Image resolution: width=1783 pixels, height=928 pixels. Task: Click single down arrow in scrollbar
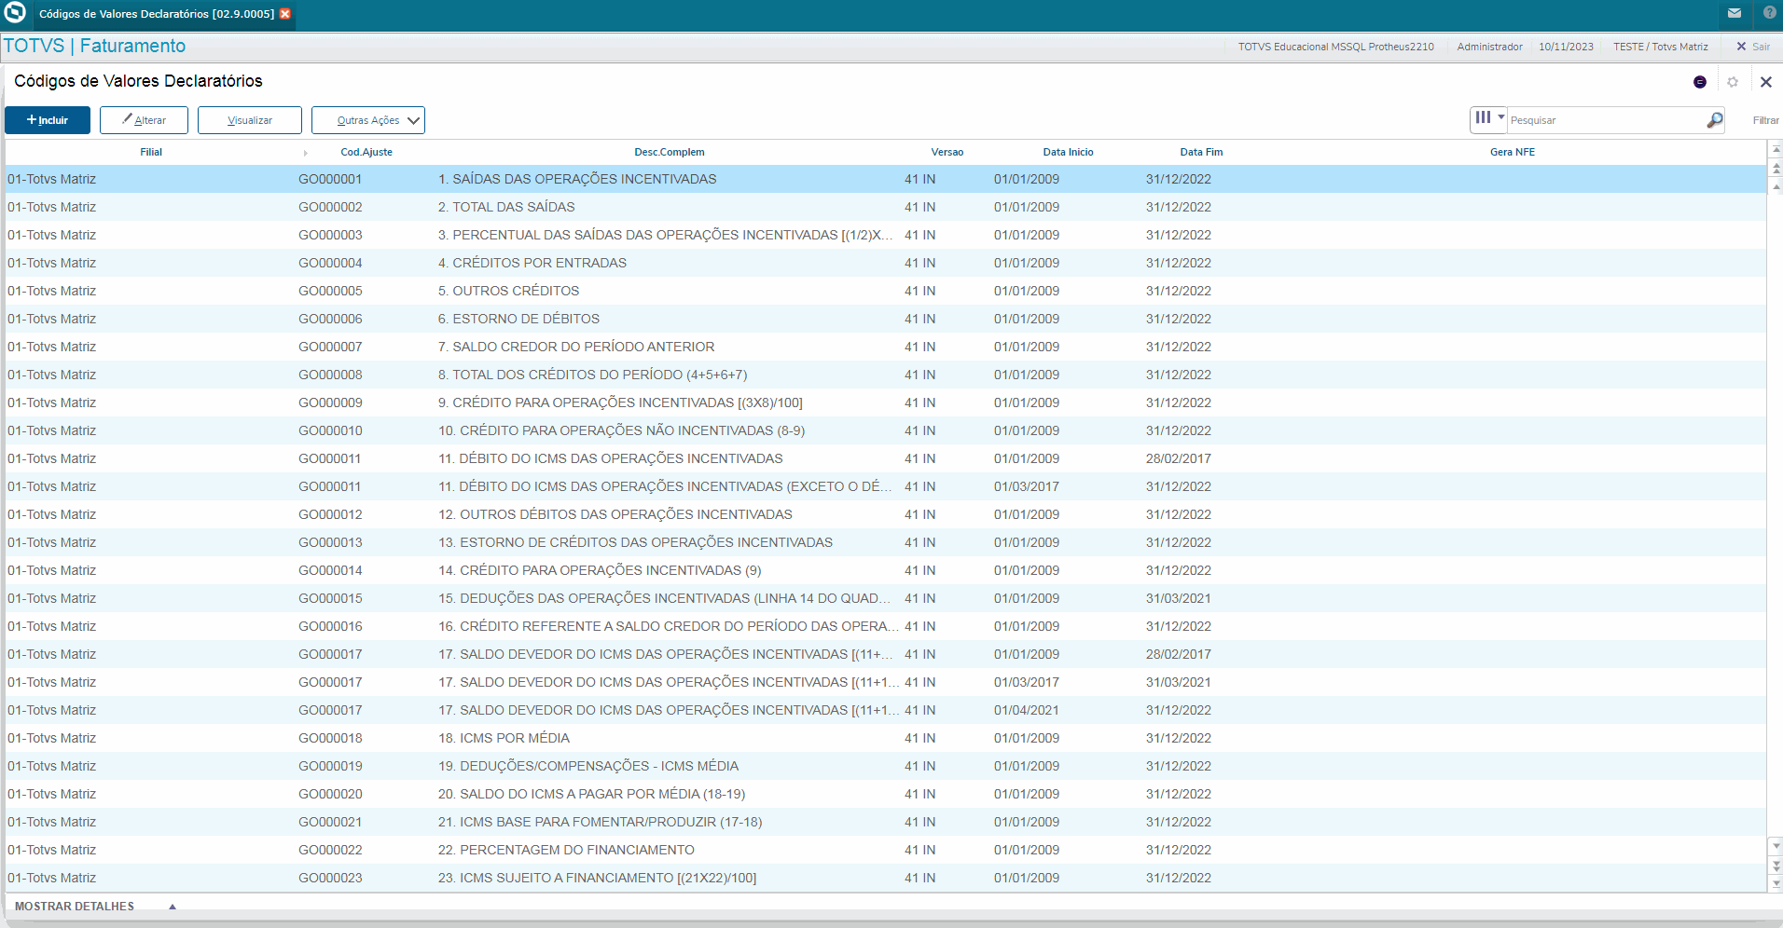[1776, 846]
